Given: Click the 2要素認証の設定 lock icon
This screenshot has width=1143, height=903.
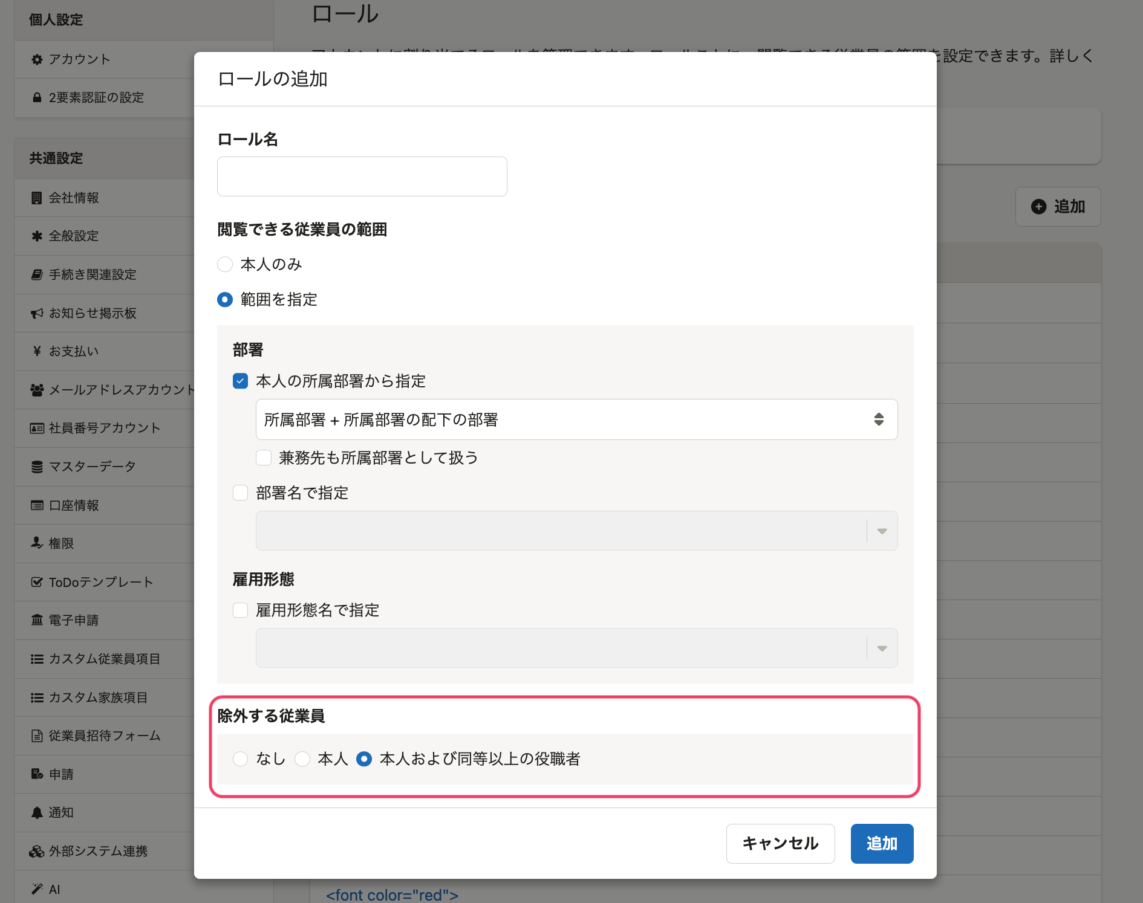Looking at the screenshot, I should (x=36, y=97).
